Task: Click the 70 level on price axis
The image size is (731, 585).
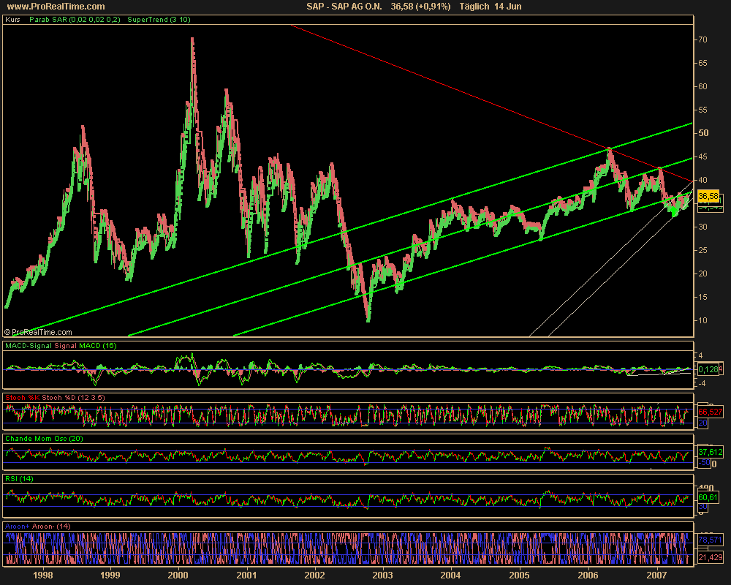Action: 702,39
